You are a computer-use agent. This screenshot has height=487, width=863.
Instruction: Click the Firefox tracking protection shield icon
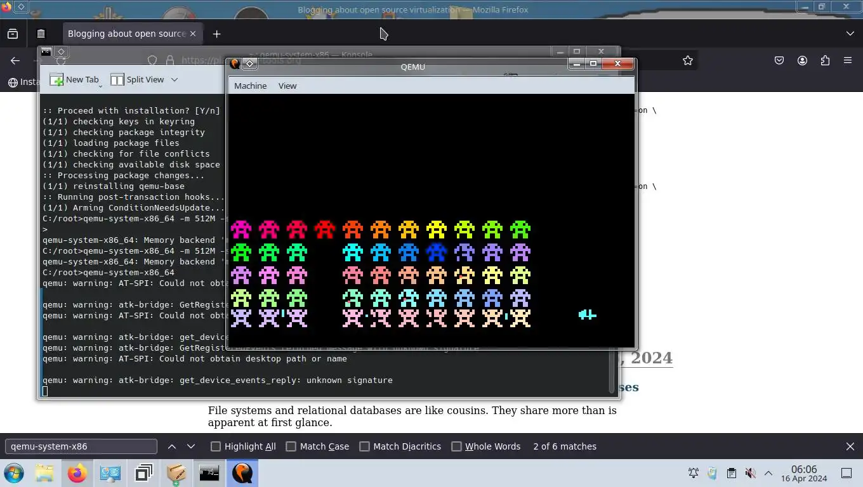152,60
